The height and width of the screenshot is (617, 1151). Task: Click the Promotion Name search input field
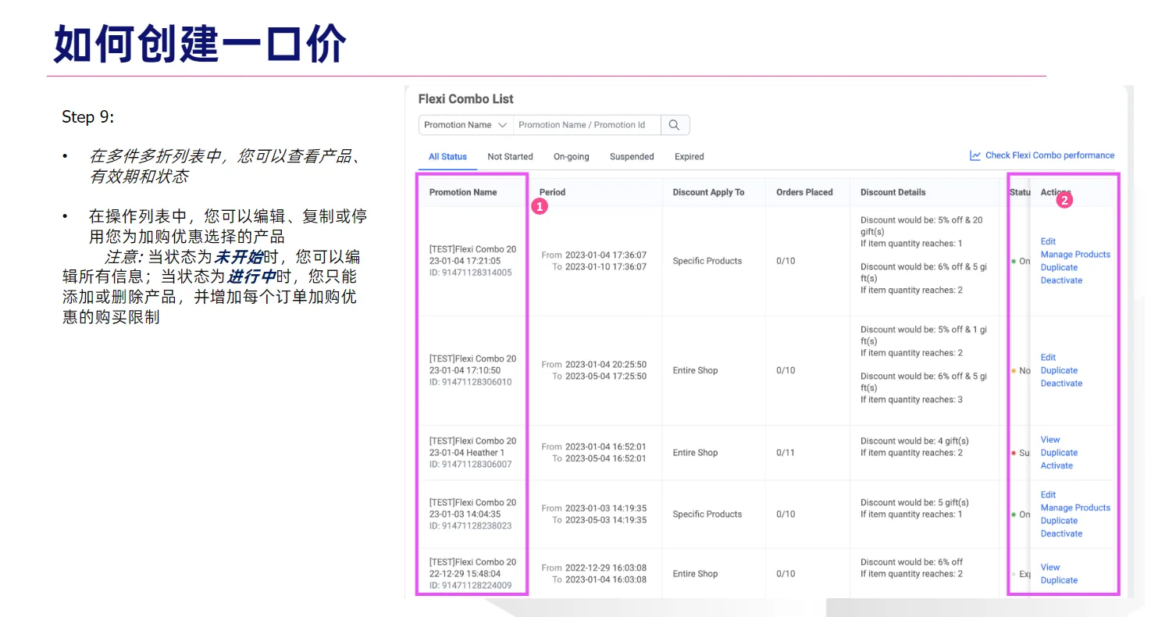point(586,124)
